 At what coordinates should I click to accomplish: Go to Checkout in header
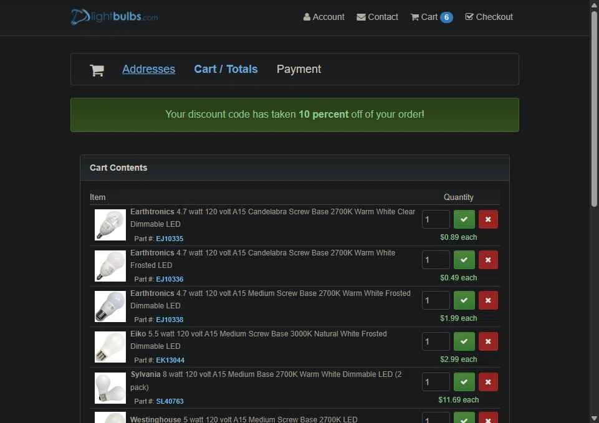click(x=489, y=17)
